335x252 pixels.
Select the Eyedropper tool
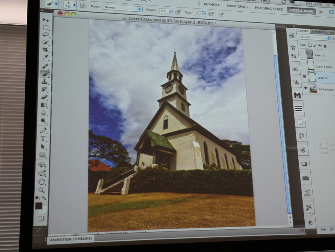point(45,57)
